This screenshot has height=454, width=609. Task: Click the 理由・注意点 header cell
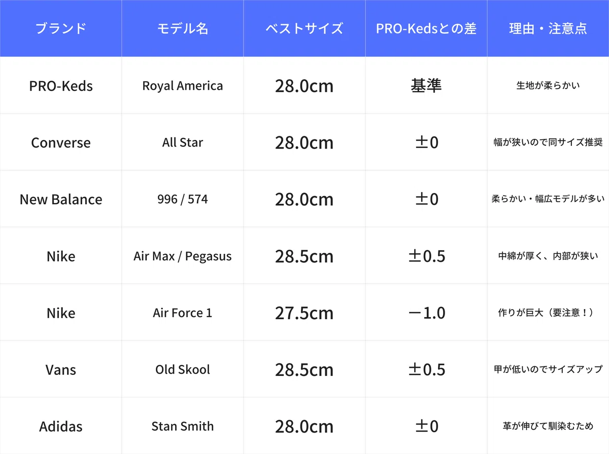(548, 28)
